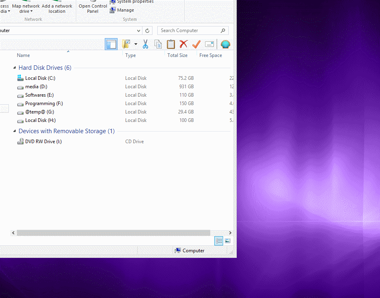Screen dimensions: 380x298
Task: Collapse the Hard Disk Drives group
Action: click(14, 68)
